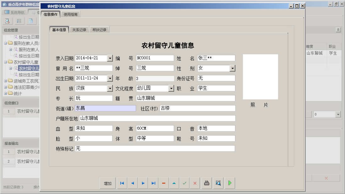Viewport: 345px width, 194px height.
Task: Click the 增加 add button
Action: [107, 183]
